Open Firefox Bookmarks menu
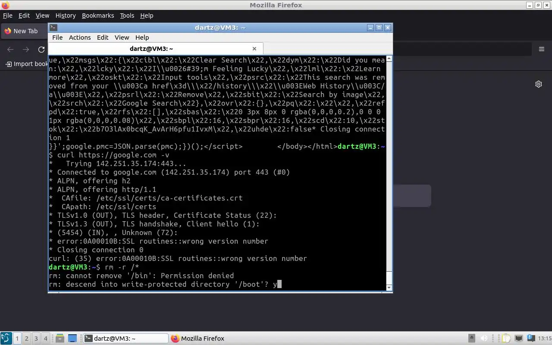Viewport: 552px width, 345px height. tap(98, 16)
